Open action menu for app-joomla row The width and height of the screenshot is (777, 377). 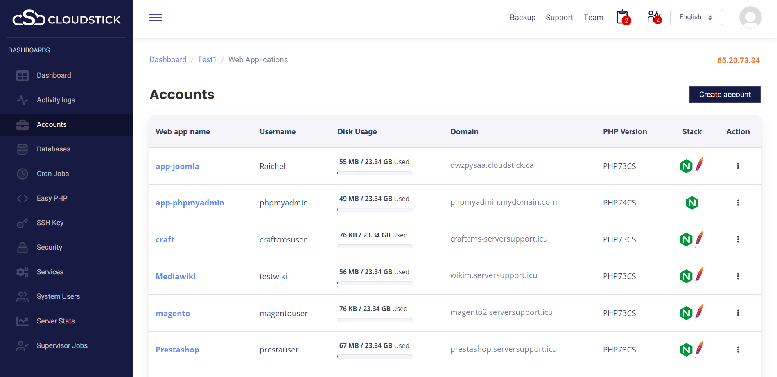[738, 166]
